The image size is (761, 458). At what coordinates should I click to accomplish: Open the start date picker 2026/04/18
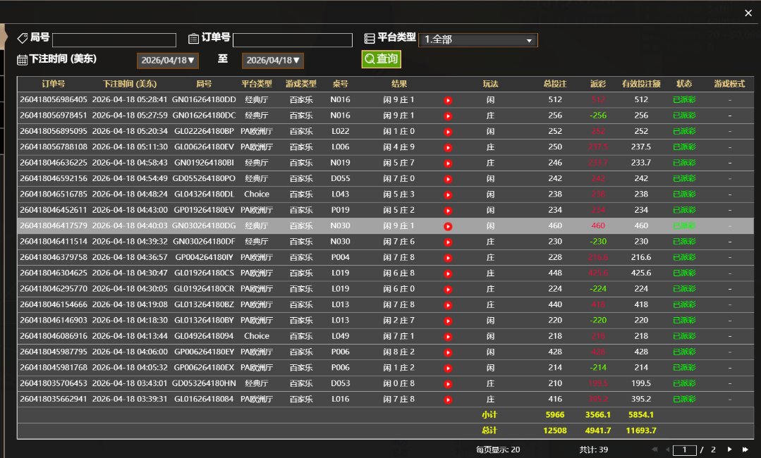168,61
